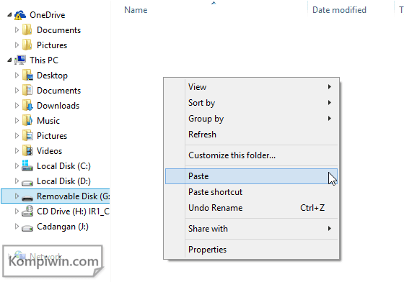The height and width of the screenshot is (282, 404).
Task: Select Paste shortcut menu entry
Action: tap(251, 192)
